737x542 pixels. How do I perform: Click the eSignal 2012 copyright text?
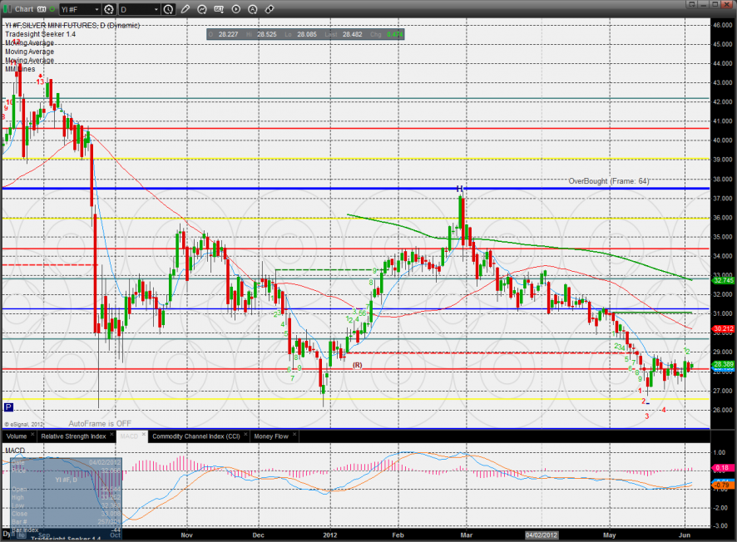[24, 424]
